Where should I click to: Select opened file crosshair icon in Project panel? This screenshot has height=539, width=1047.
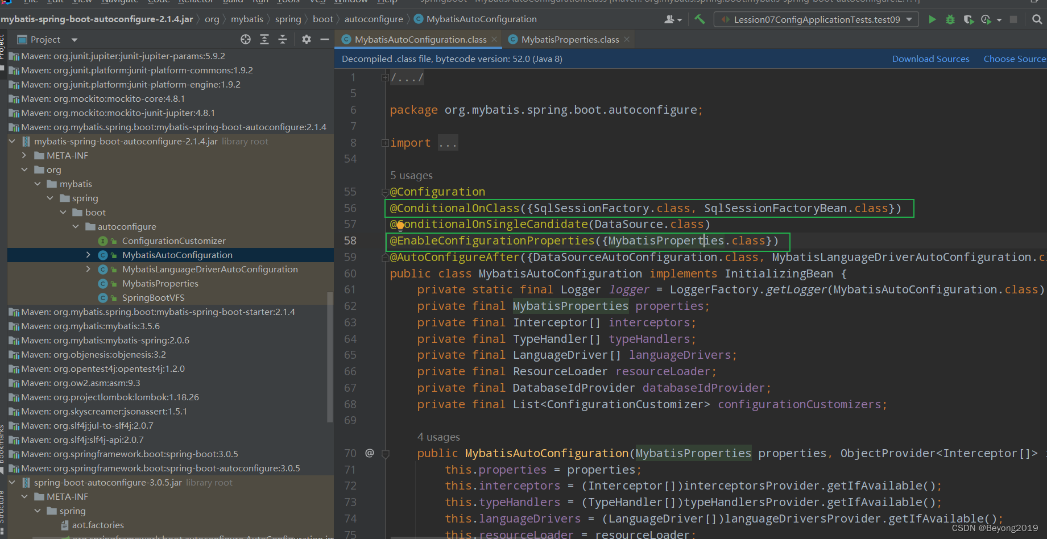pos(246,39)
